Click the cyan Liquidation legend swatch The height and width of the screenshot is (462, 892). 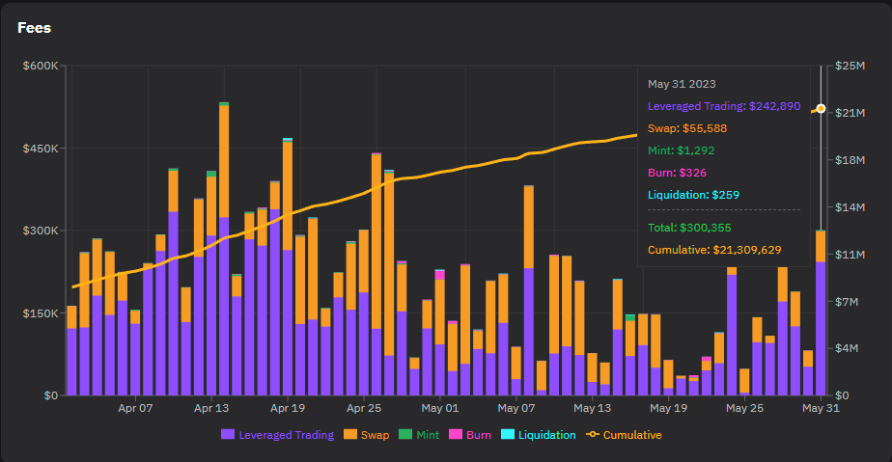pyautogui.click(x=508, y=434)
